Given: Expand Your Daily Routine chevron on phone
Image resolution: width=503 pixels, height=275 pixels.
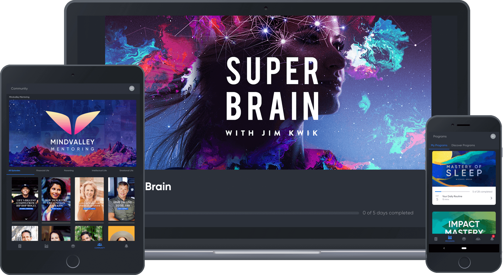Looking at the screenshot, I should [491, 198].
